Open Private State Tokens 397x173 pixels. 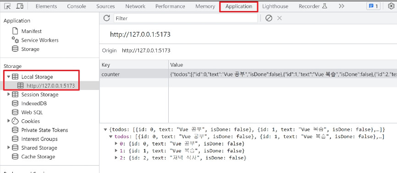[x=44, y=130]
